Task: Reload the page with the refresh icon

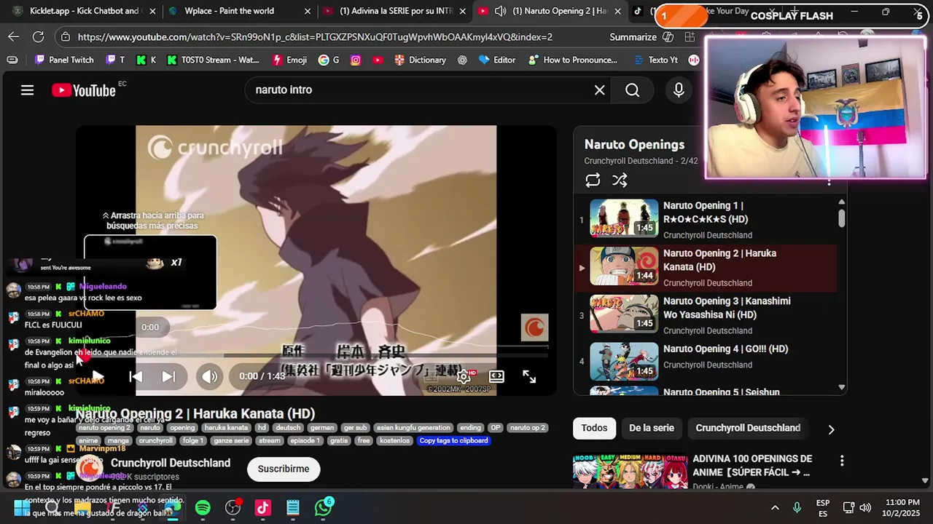Action: pos(38,37)
